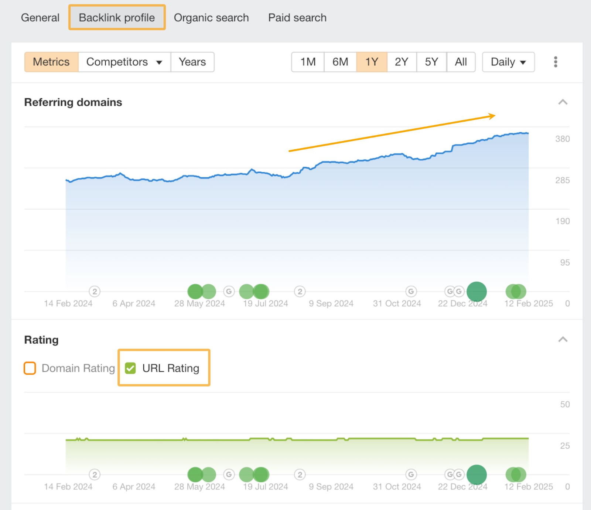Click the "G" update marker near 28 May 2024

tap(229, 291)
